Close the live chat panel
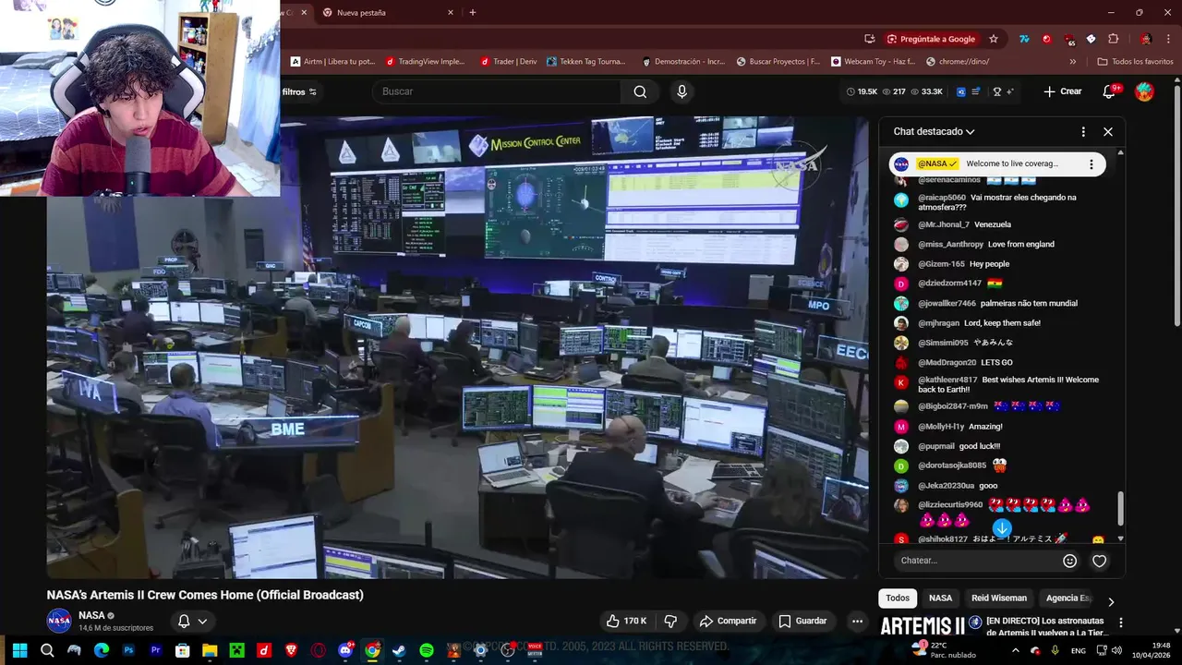Viewport: 1182px width, 665px height. [1108, 132]
